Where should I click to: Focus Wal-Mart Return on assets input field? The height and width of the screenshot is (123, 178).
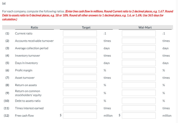(x=139, y=85)
